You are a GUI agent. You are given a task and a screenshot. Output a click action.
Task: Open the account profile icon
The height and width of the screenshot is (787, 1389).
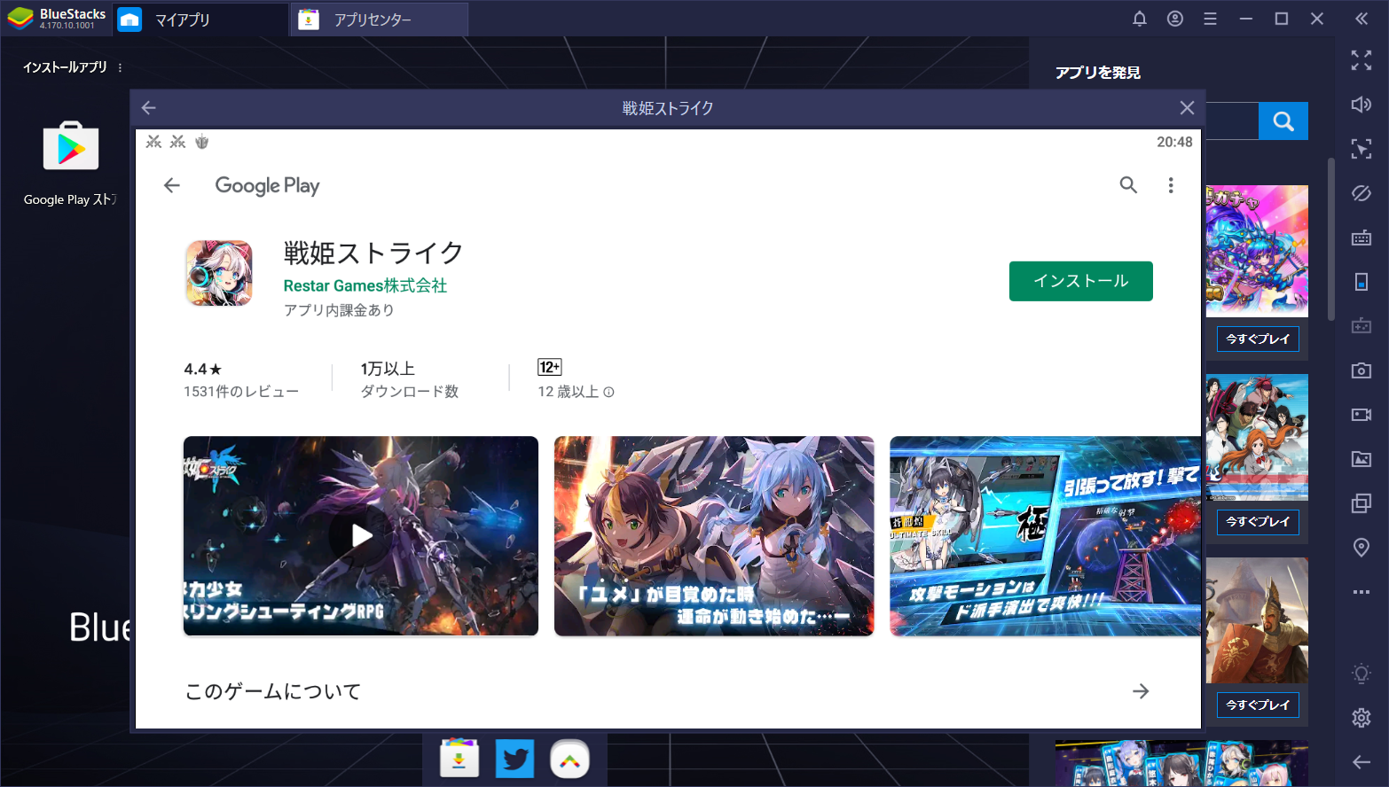pos(1175,19)
